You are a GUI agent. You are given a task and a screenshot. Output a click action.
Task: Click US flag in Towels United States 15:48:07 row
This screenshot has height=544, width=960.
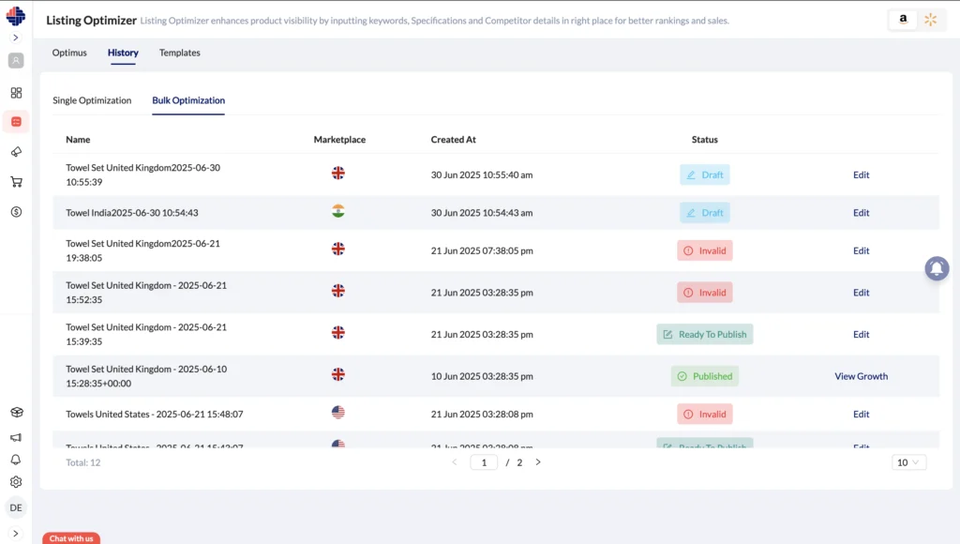click(337, 413)
